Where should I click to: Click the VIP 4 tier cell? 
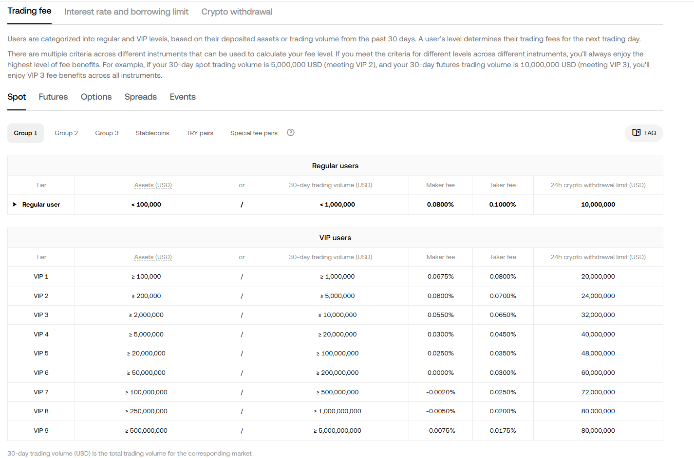(x=41, y=335)
